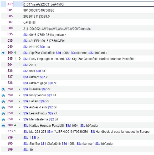Click the 700 field Karítas Hrundar Pálsdóttir
Screen dimensions: 154x155
point(61,125)
